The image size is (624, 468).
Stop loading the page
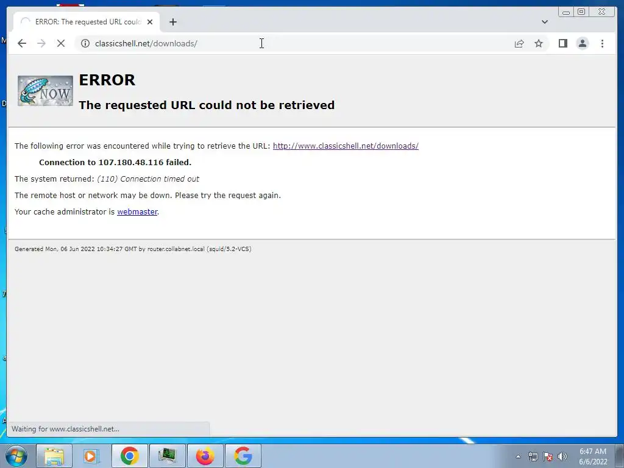click(61, 43)
